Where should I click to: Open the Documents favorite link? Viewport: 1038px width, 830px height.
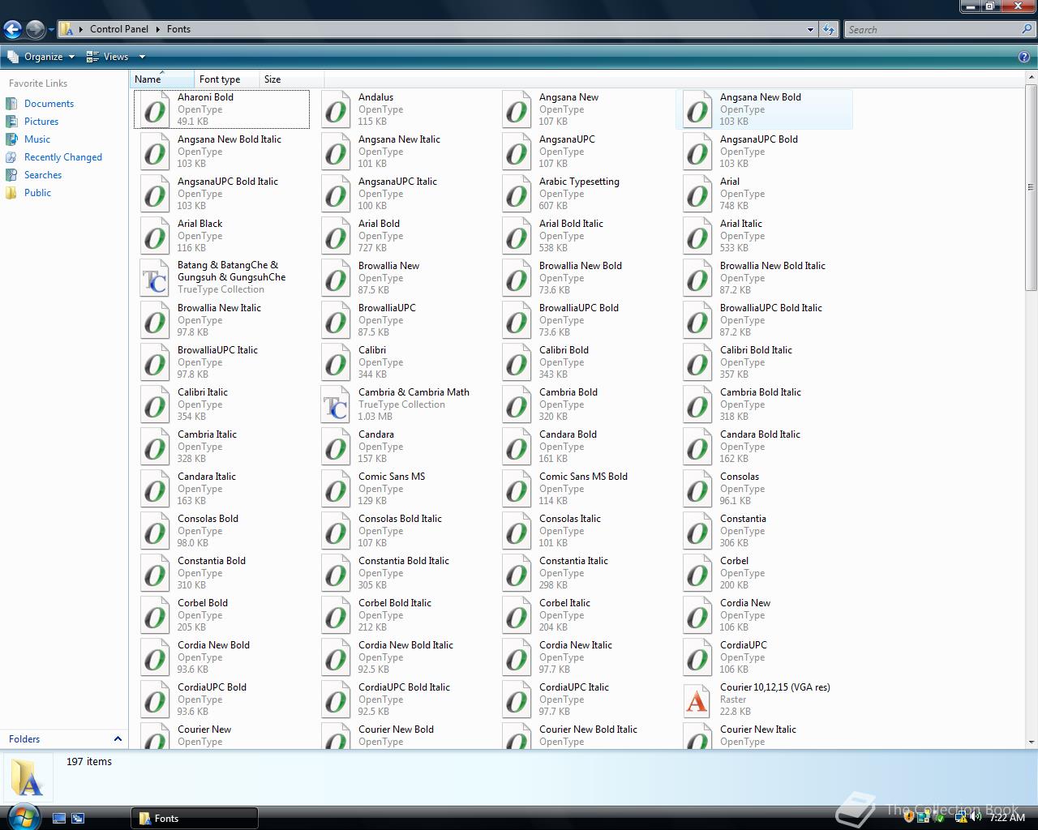point(49,104)
